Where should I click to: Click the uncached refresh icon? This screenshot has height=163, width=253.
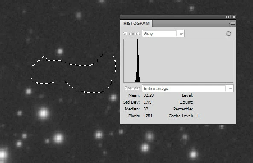(229, 33)
